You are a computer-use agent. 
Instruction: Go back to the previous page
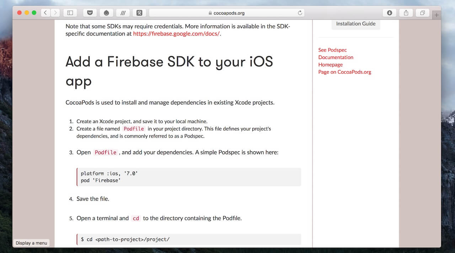[45, 13]
